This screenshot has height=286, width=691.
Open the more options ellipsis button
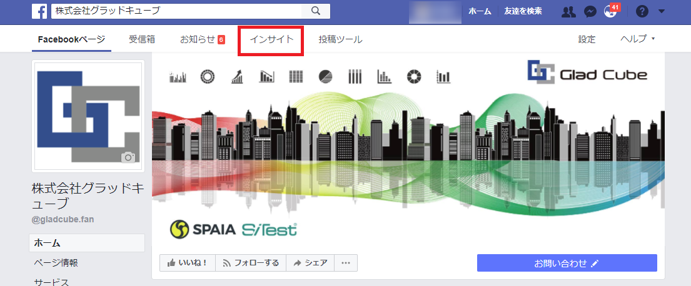[x=346, y=263]
